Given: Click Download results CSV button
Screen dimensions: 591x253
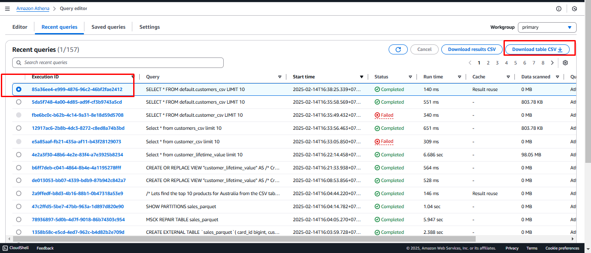Looking at the screenshot, I should pos(471,50).
